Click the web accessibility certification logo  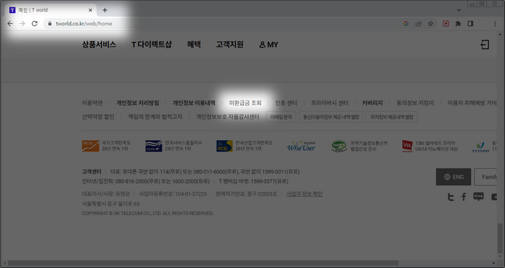(x=339, y=146)
